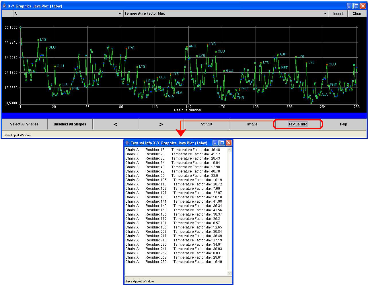Select the Residue: 105 row

(x=174, y=180)
